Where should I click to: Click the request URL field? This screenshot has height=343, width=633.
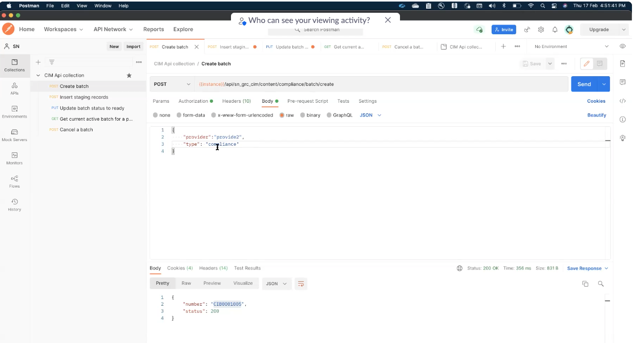(381, 84)
